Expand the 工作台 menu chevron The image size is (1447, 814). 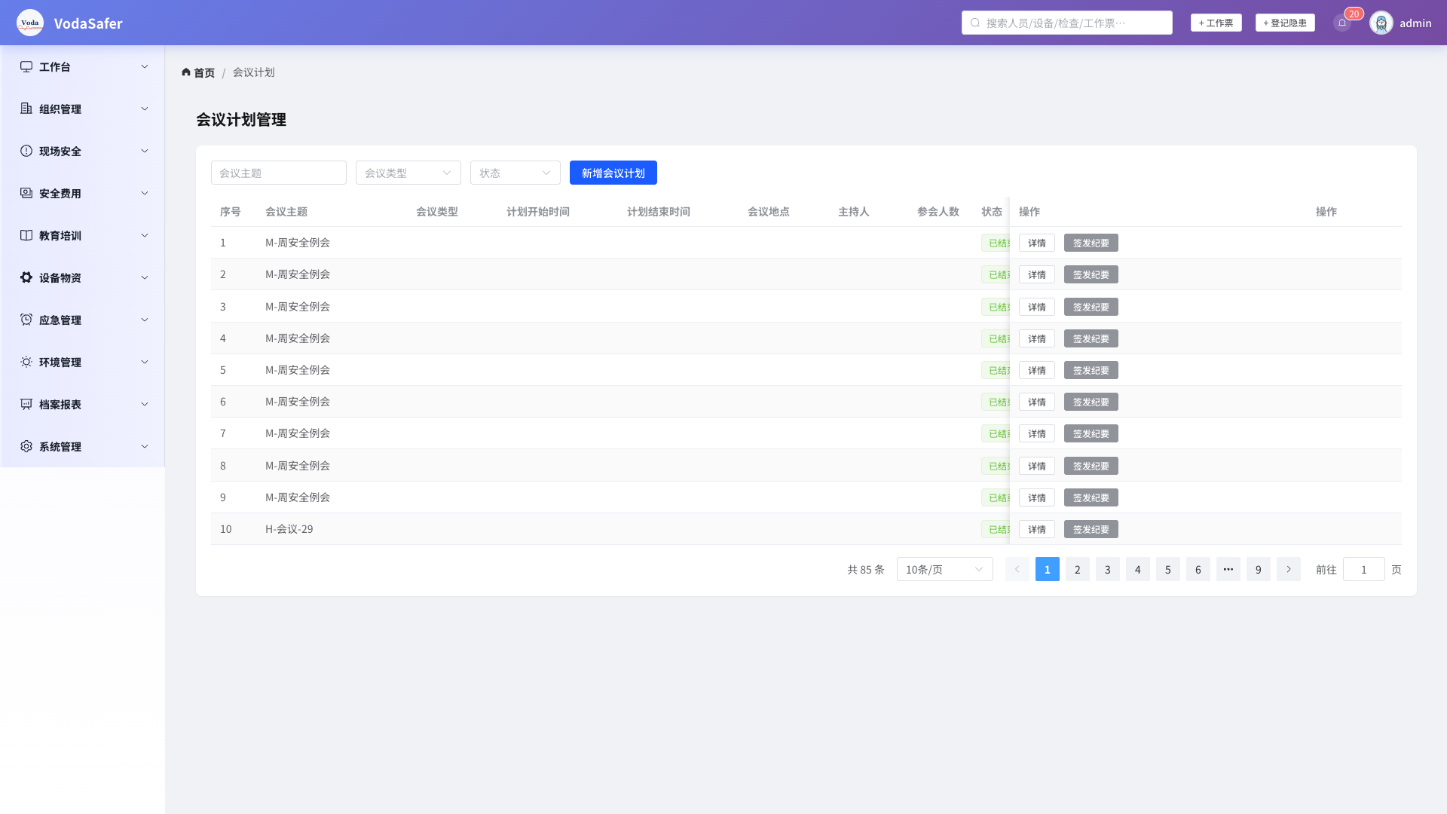tap(145, 66)
